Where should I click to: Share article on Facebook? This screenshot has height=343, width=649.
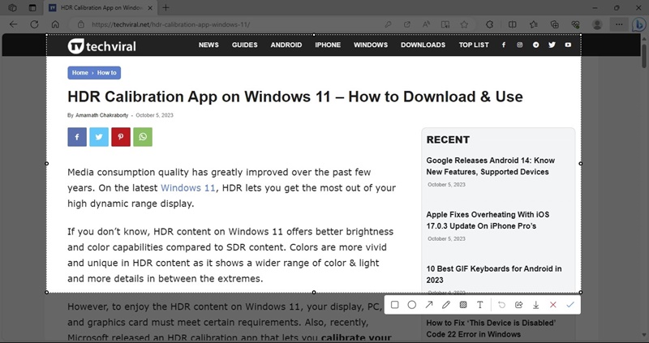pos(77,137)
